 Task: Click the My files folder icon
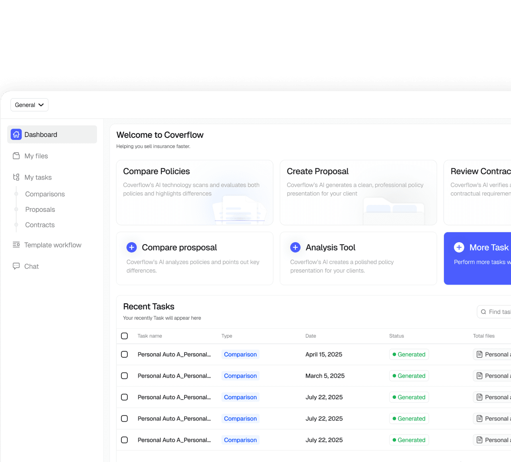[16, 156]
